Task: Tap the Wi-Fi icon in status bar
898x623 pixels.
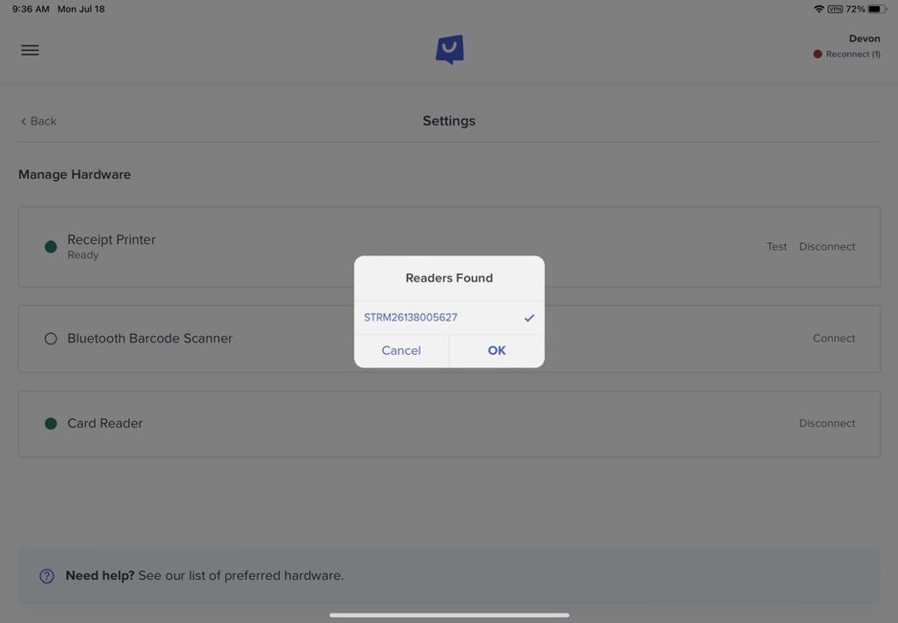Action: (x=819, y=9)
